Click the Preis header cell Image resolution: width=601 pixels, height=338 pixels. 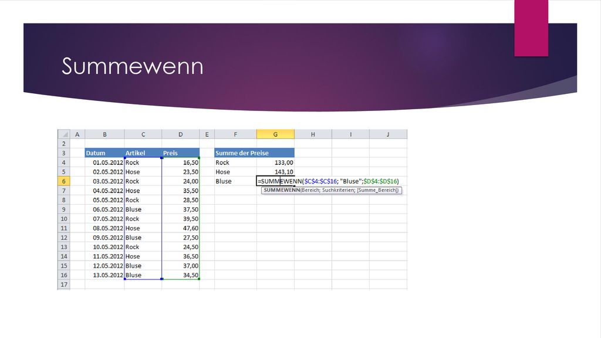point(181,153)
